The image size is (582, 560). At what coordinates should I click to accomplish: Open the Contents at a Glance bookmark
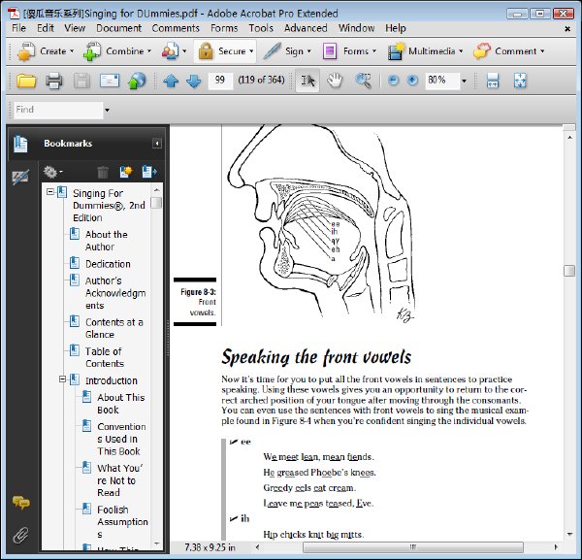coord(113,328)
